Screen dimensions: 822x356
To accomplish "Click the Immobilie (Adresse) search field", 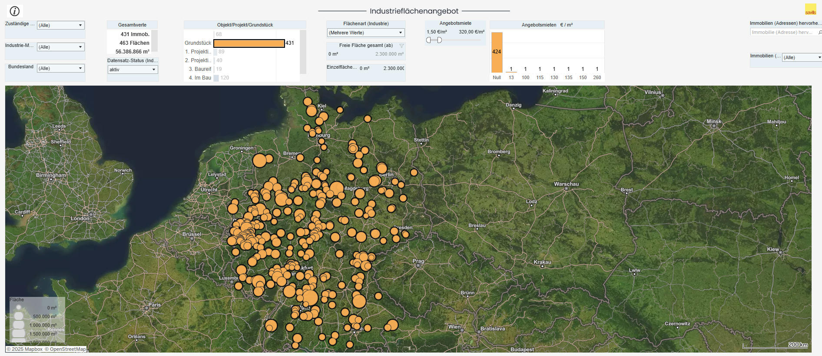I will 783,33.
